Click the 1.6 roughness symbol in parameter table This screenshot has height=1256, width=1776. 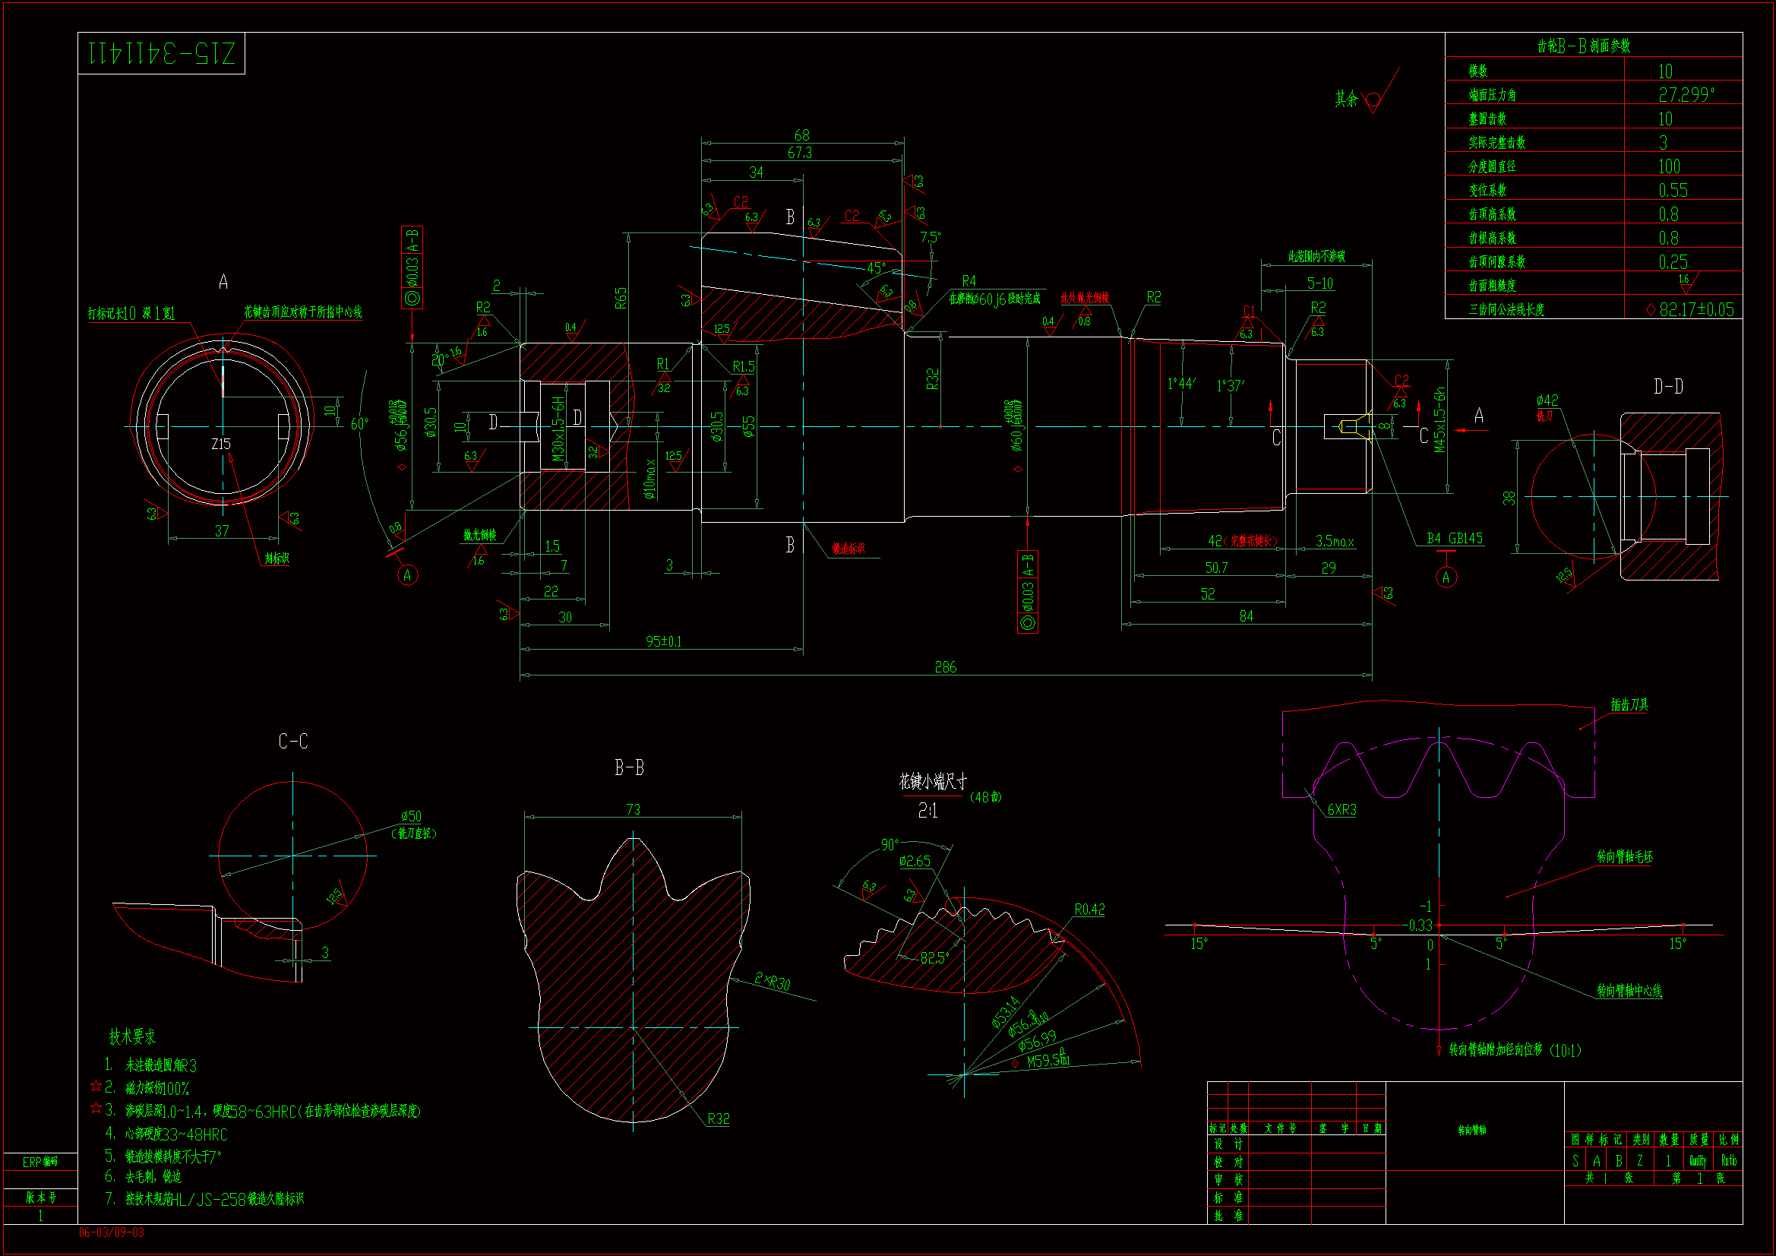[1684, 282]
